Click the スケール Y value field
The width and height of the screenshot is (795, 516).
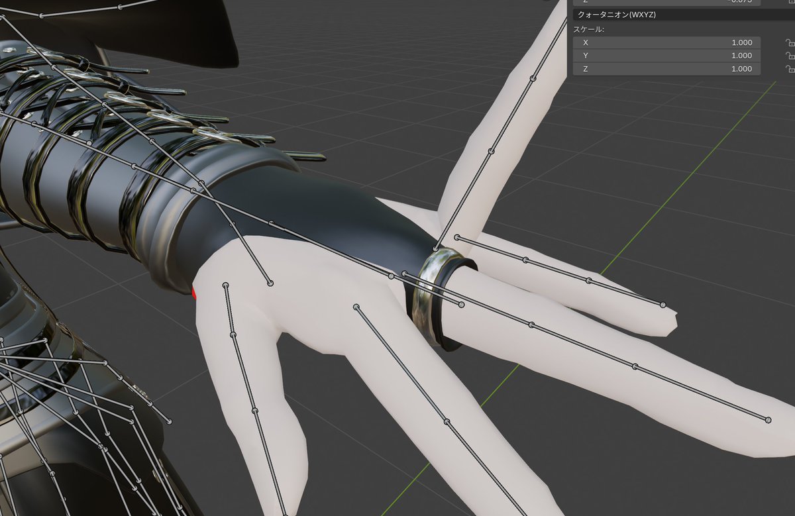[666, 56]
